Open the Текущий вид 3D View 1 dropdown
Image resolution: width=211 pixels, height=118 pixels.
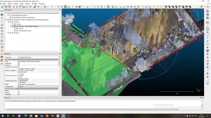tap(38, 87)
